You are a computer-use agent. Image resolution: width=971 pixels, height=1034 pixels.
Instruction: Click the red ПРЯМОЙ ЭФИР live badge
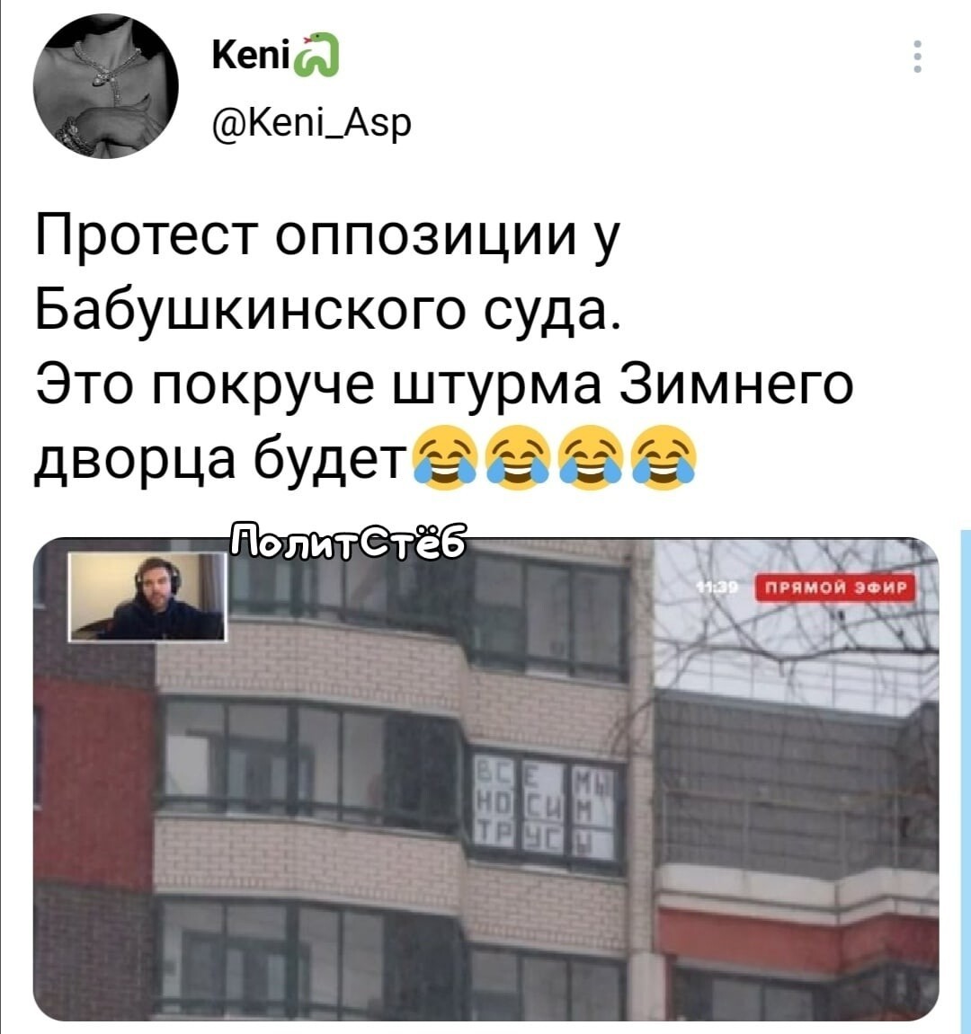coord(835,588)
